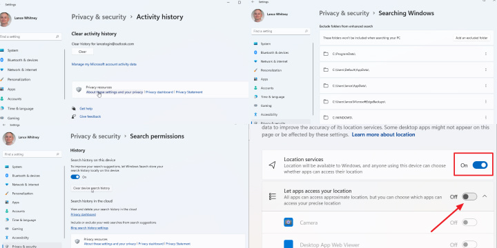Screen dimensions: 497x248
Task: Click the Give feedback icon in Activity history
Action: coord(74,116)
